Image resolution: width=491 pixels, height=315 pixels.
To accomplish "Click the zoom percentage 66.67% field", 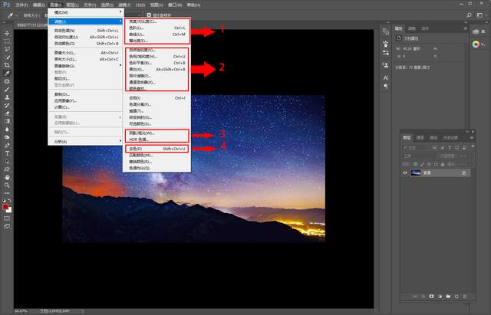I will tap(21, 311).
